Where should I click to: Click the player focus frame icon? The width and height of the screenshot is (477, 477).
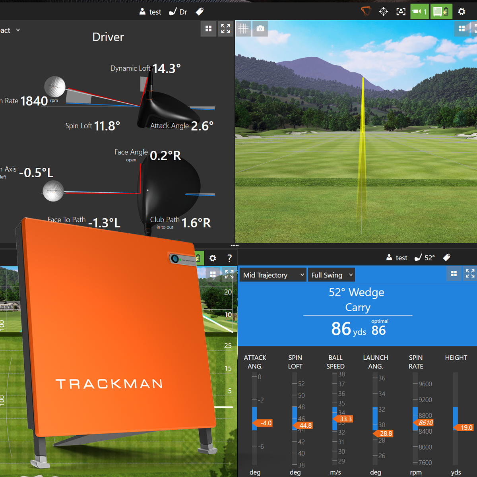point(401,12)
